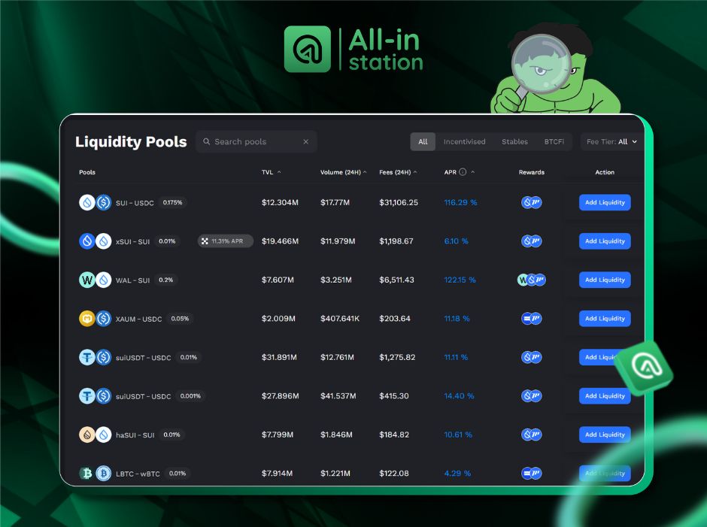
Task: Click the XAUM gold token icon
Action: [x=87, y=319]
